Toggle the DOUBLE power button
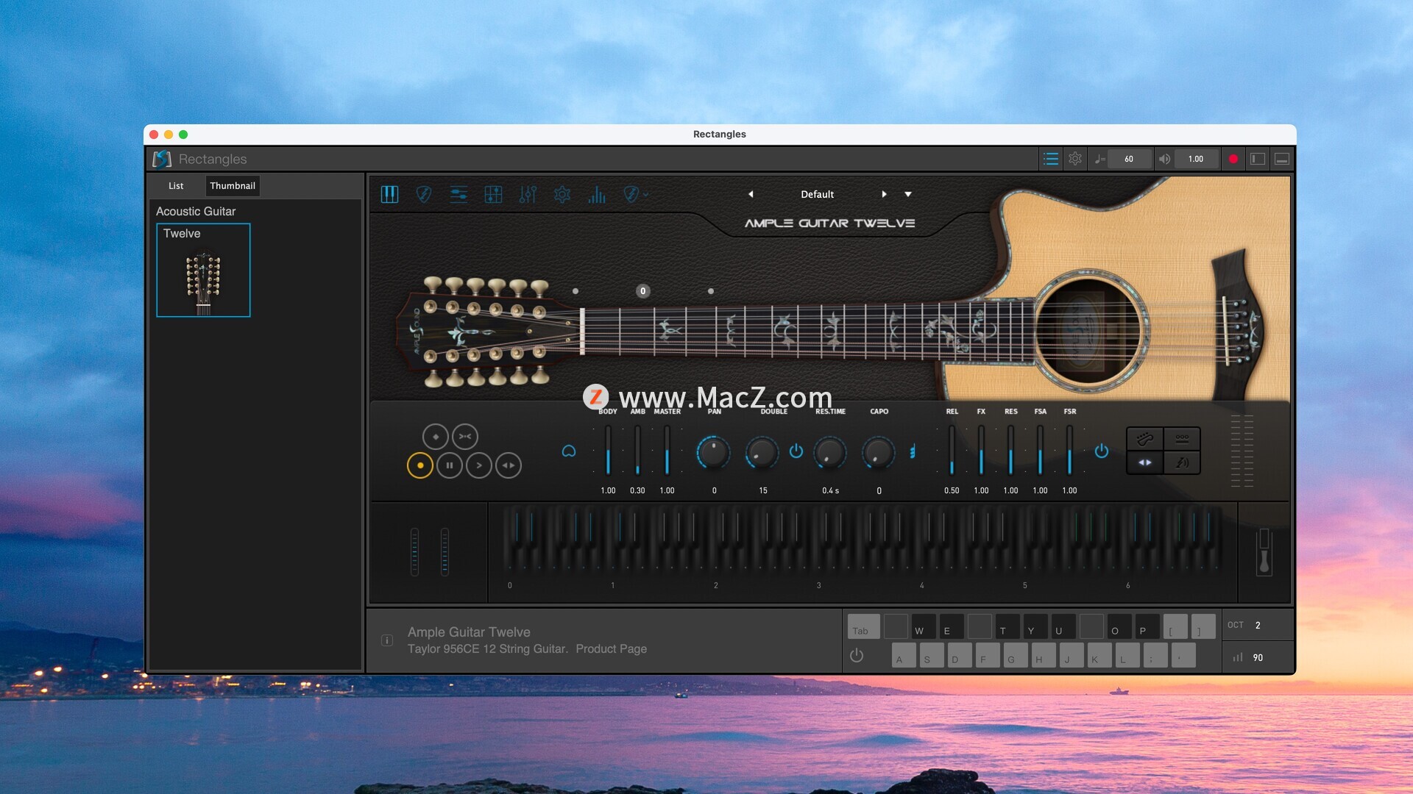Image resolution: width=1413 pixels, height=794 pixels. click(796, 451)
